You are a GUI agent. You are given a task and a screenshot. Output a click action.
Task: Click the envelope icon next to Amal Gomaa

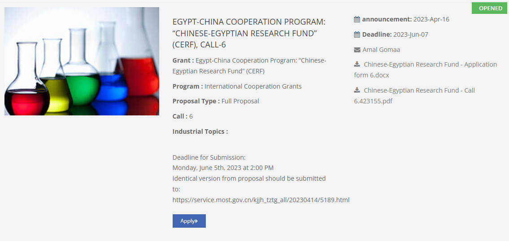(x=357, y=50)
